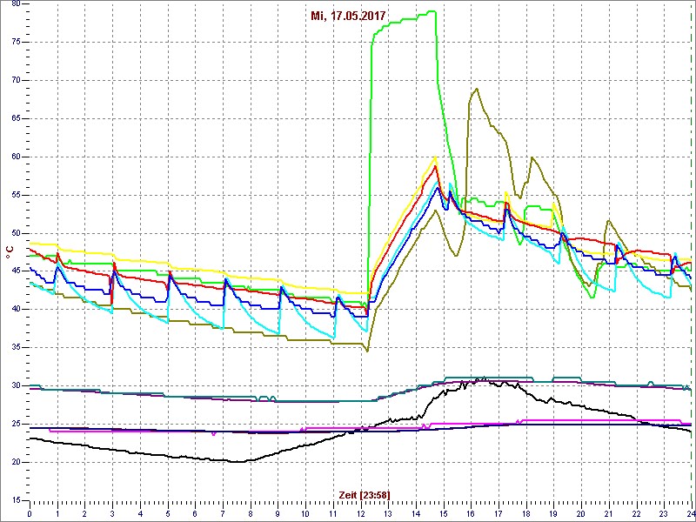Click hour '17' on the time axis

tap(499, 513)
